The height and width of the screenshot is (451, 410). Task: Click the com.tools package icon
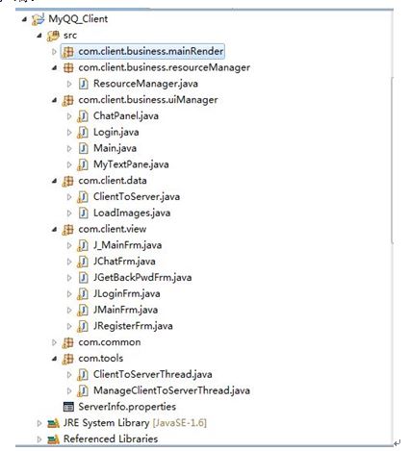point(67,359)
